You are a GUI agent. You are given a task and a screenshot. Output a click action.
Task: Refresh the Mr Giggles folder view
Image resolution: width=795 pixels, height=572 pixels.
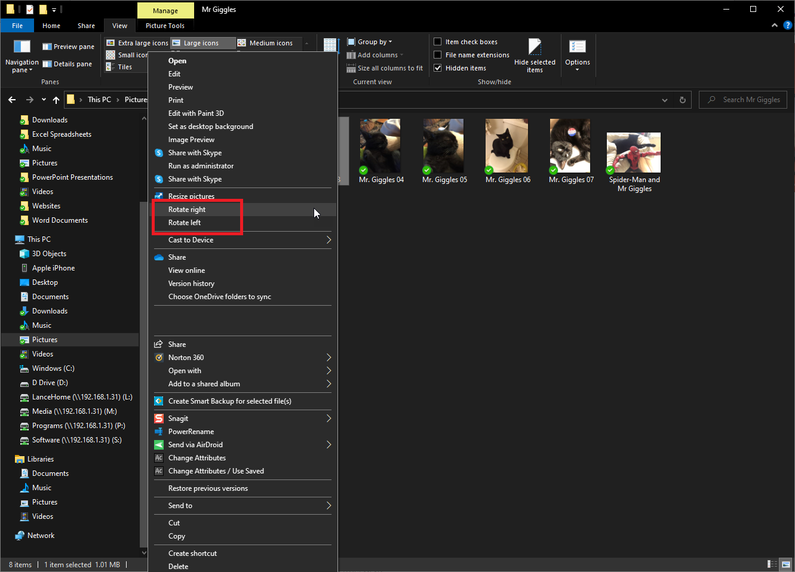point(682,100)
